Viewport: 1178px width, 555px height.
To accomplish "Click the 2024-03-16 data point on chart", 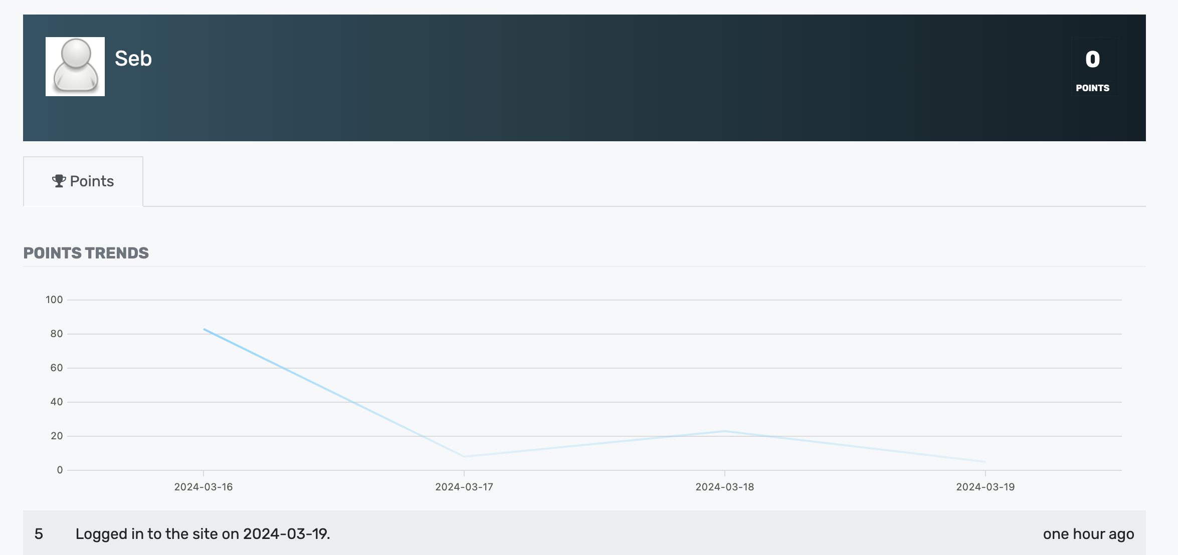I will pyautogui.click(x=204, y=329).
